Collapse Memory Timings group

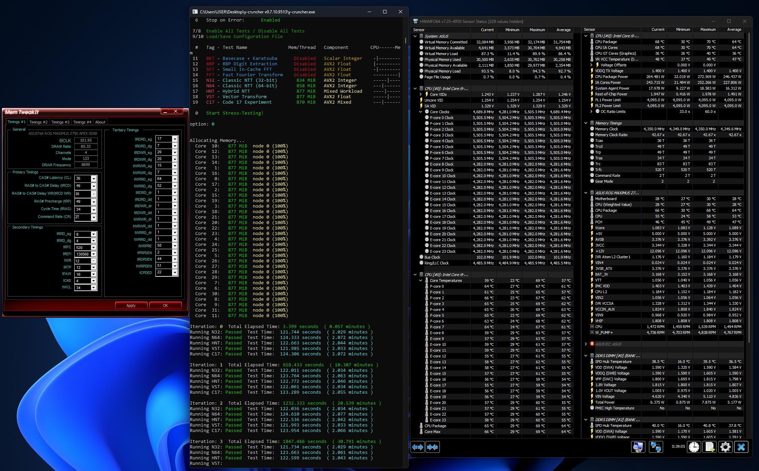coord(586,123)
